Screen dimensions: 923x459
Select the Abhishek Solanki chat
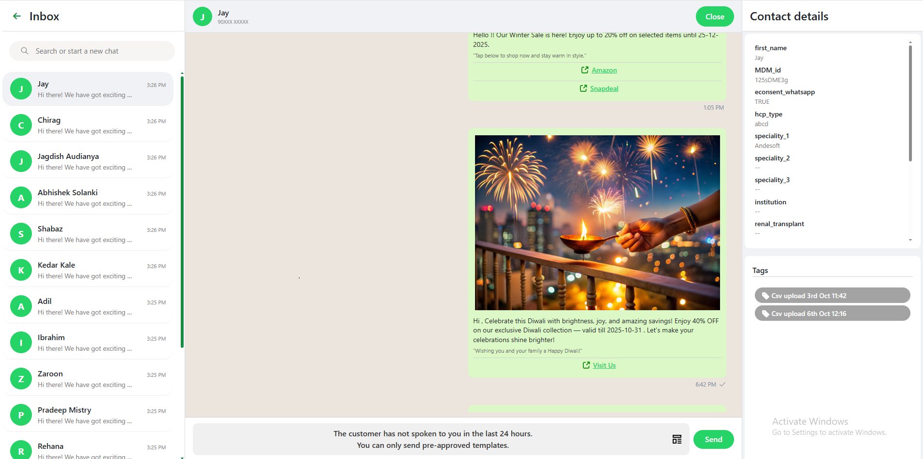88,198
